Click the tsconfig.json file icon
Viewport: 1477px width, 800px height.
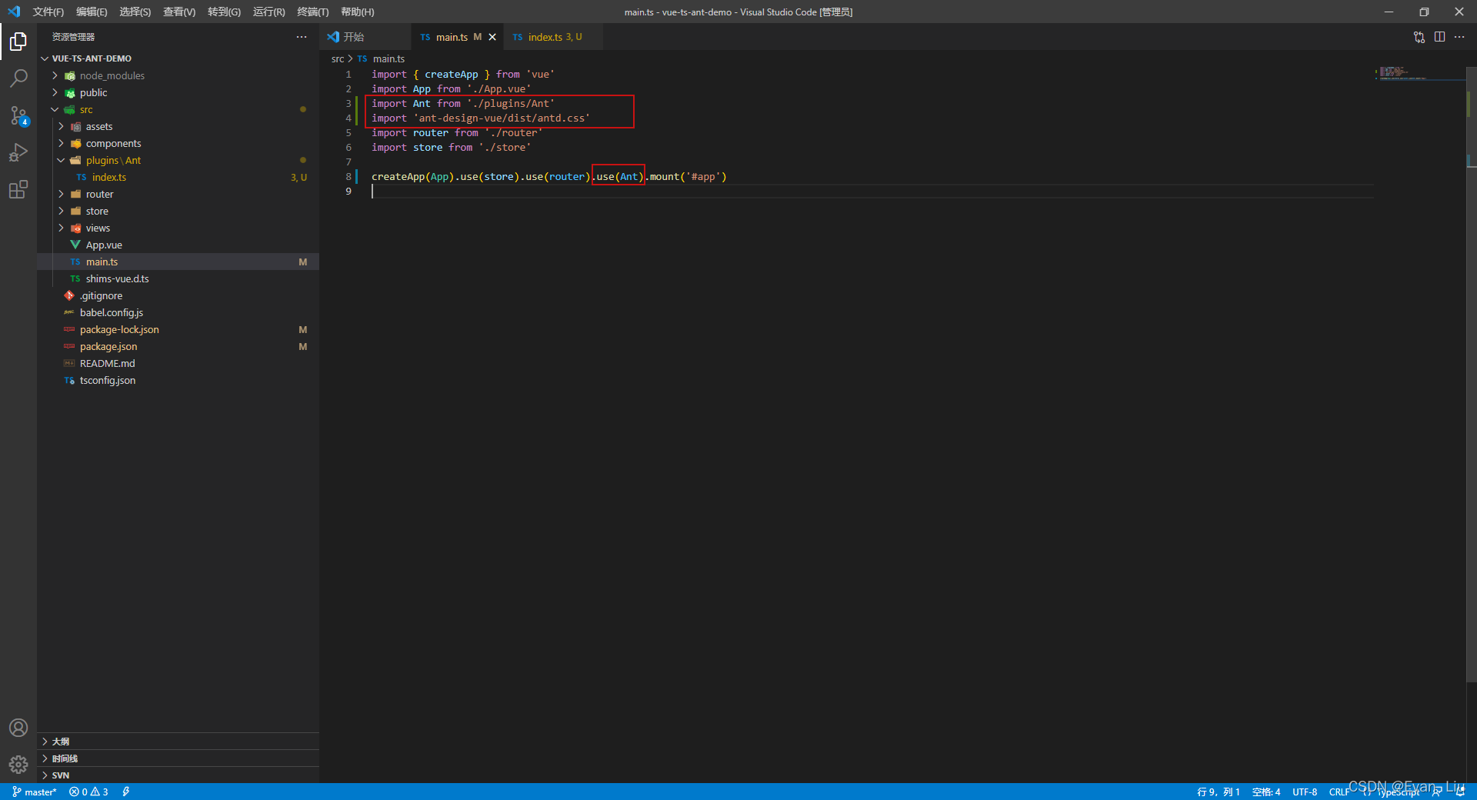coord(69,380)
